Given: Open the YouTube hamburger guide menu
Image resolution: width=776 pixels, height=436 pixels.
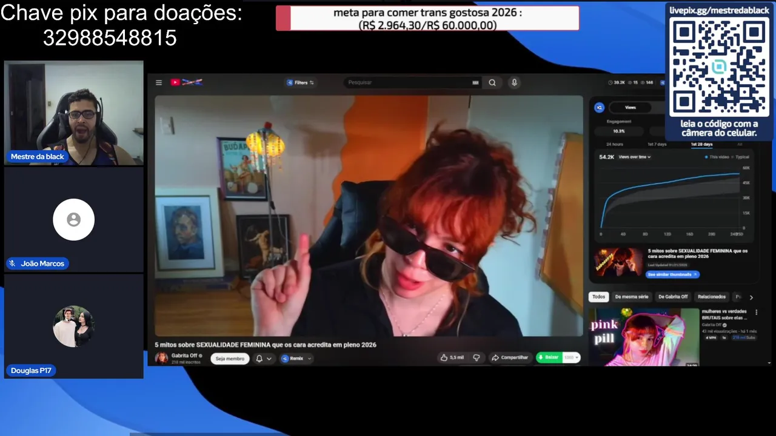Looking at the screenshot, I should (x=159, y=83).
